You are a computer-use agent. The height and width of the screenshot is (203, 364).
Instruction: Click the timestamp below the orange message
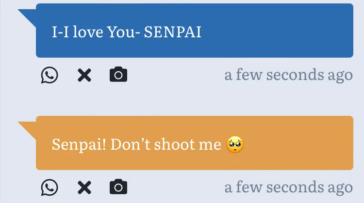click(288, 187)
